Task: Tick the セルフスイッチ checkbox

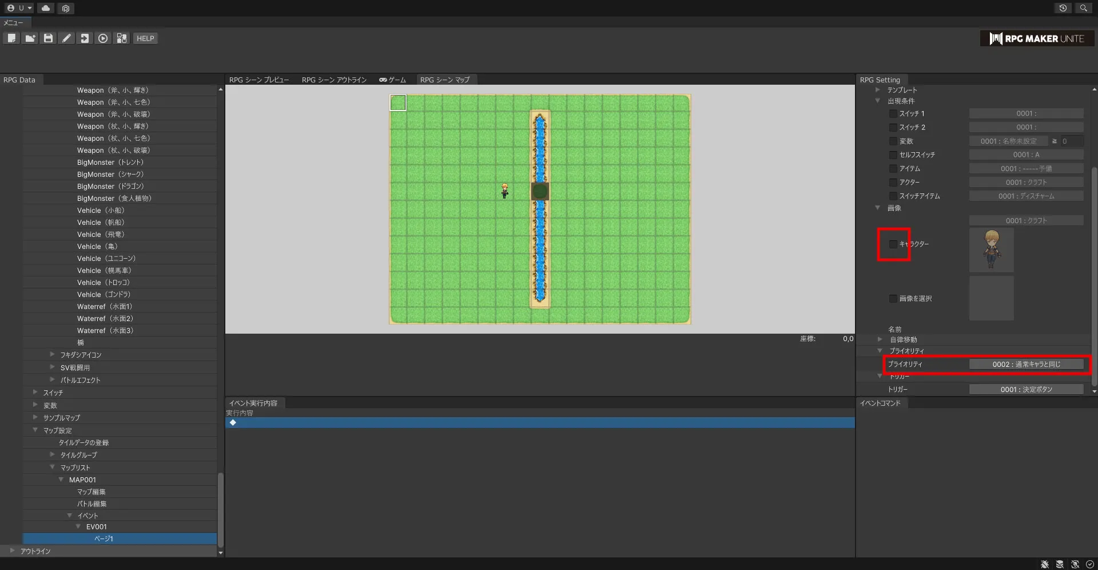Action: (893, 155)
